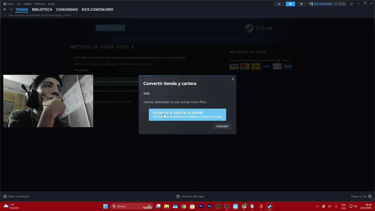Open the TIENDA tab
This screenshot has height=211, width=375.
pyautogui.click(x=22, y=9)
